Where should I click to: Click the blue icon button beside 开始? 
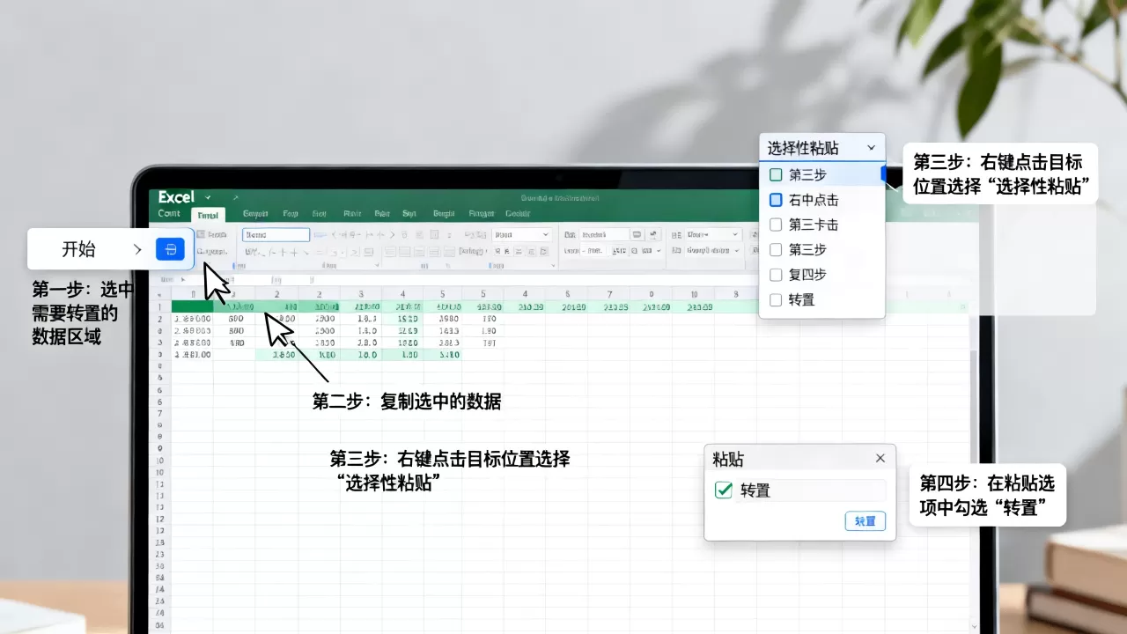coord(170,249)
